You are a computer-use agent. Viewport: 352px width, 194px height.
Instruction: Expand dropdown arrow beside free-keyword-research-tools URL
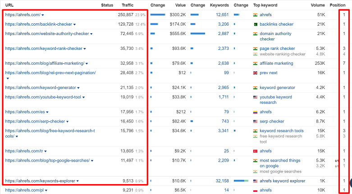point(17,137)
